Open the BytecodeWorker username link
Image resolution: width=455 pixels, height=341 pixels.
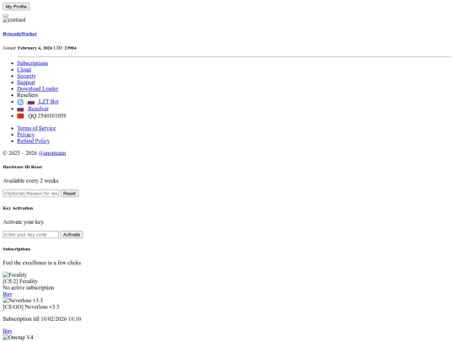(19, 34)
